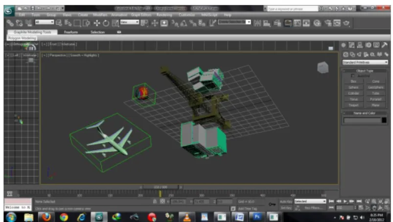Image resolution: width=393 pixels, height=222 pixels.
Task: Click the Cylinder primitive button
Action: 353,93
